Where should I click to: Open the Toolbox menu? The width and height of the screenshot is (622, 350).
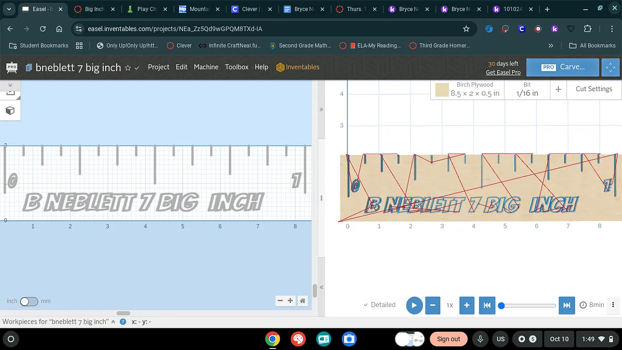pos(236,67)
